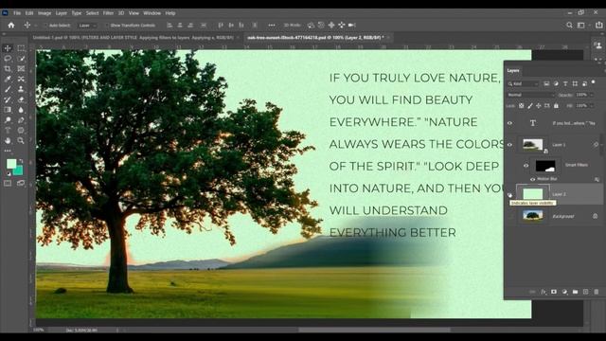
Task: Swap foreground and background colors
Action: coord(21,161)
